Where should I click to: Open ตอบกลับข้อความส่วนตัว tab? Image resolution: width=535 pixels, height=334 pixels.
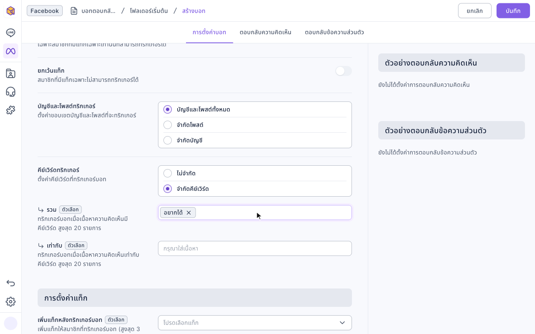(x=334, y=32)
